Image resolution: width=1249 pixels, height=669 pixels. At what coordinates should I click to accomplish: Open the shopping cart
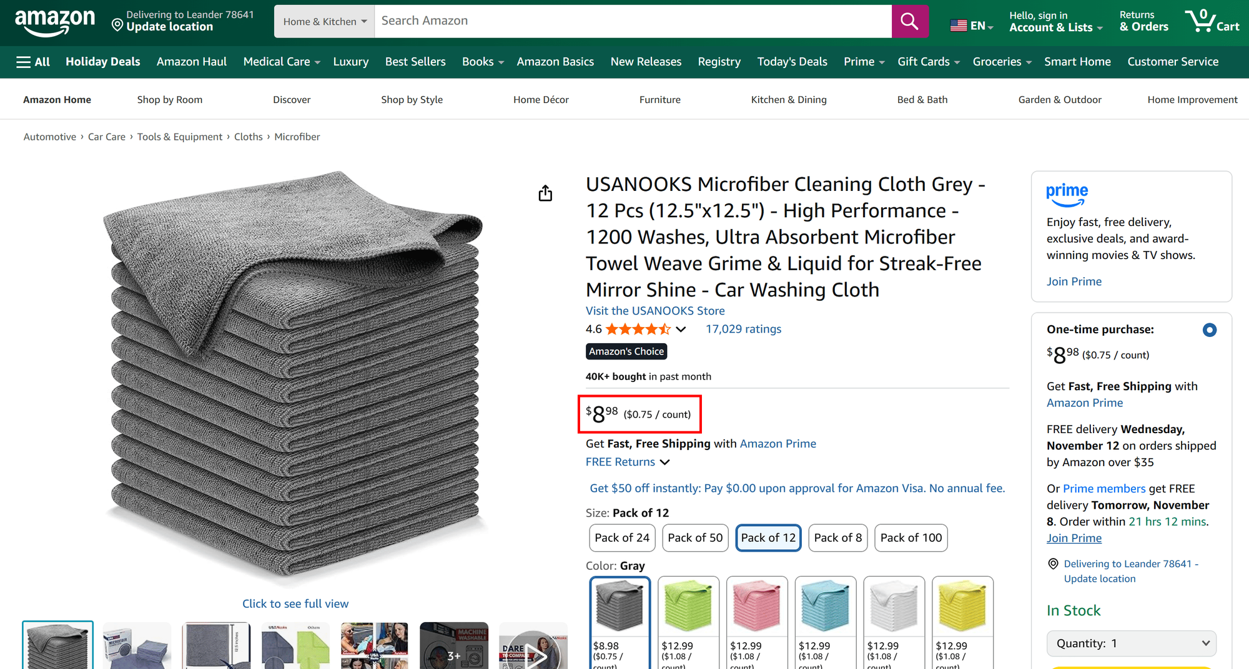click(1210, 21)
